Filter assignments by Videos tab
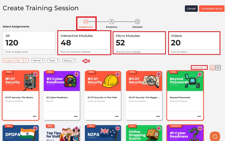Viewport: 225px width, 141px height. [x=194, y=43]
